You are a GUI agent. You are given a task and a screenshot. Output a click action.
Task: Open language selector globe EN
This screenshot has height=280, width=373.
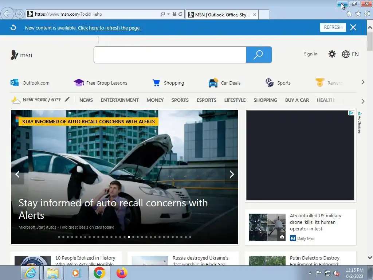point(350,54)
